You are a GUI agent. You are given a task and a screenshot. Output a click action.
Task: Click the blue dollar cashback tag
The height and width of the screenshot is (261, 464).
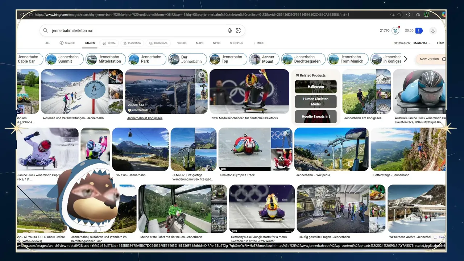pos(419,30)
